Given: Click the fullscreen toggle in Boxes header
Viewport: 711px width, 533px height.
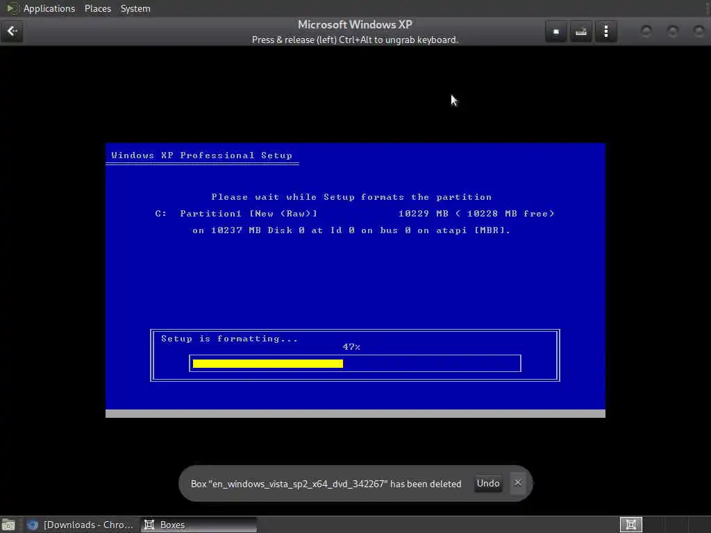Looking at the screenshot, I should (556, 31).
